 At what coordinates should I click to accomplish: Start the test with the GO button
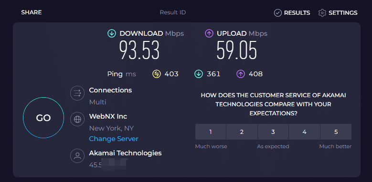coord(43,118)
